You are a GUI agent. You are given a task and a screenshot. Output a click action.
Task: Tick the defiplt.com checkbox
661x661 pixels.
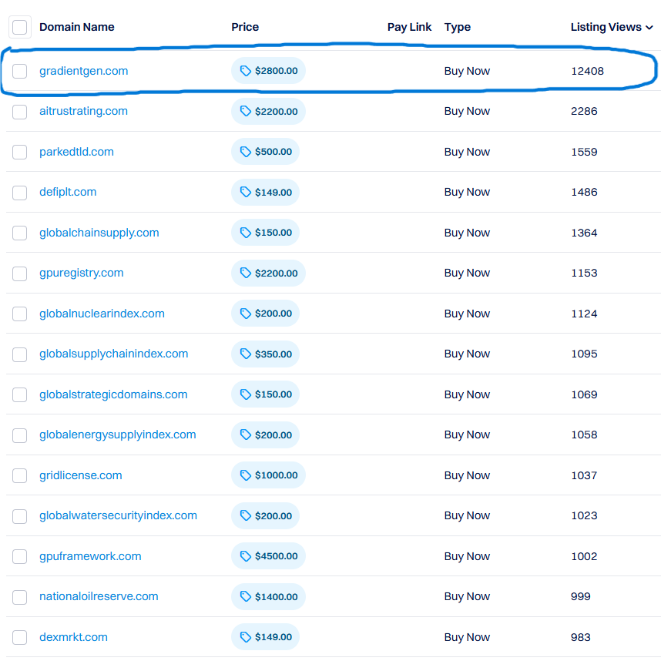click(x=20, y=193)
